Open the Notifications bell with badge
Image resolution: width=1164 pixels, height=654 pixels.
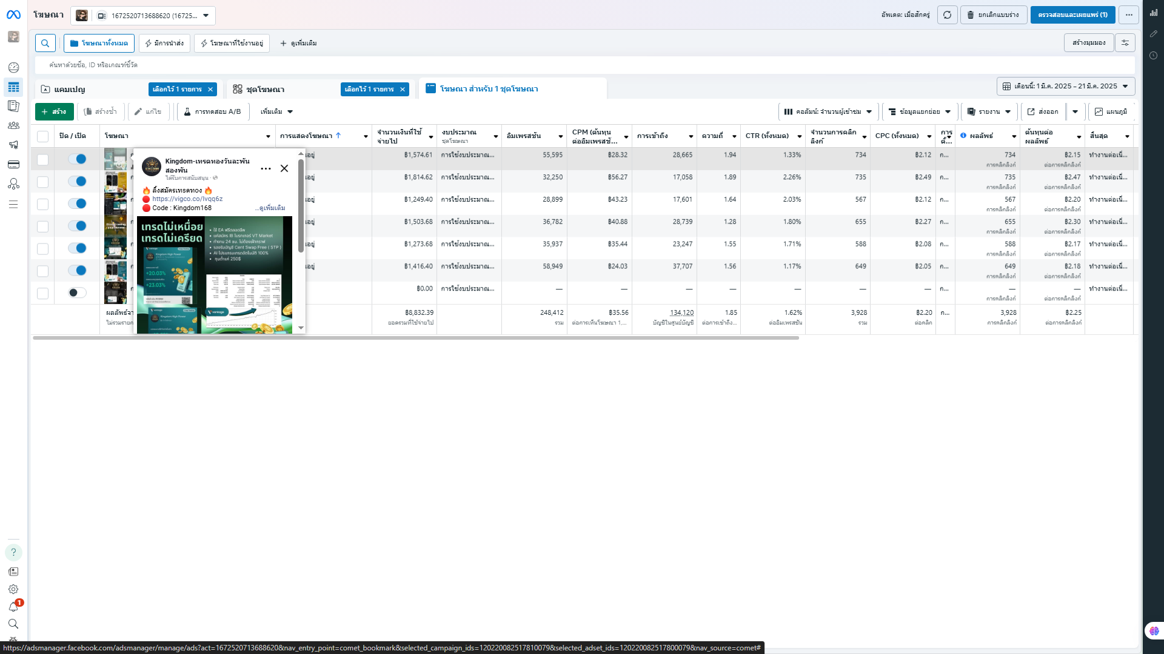pyautogui.click(x=13, y=606)
